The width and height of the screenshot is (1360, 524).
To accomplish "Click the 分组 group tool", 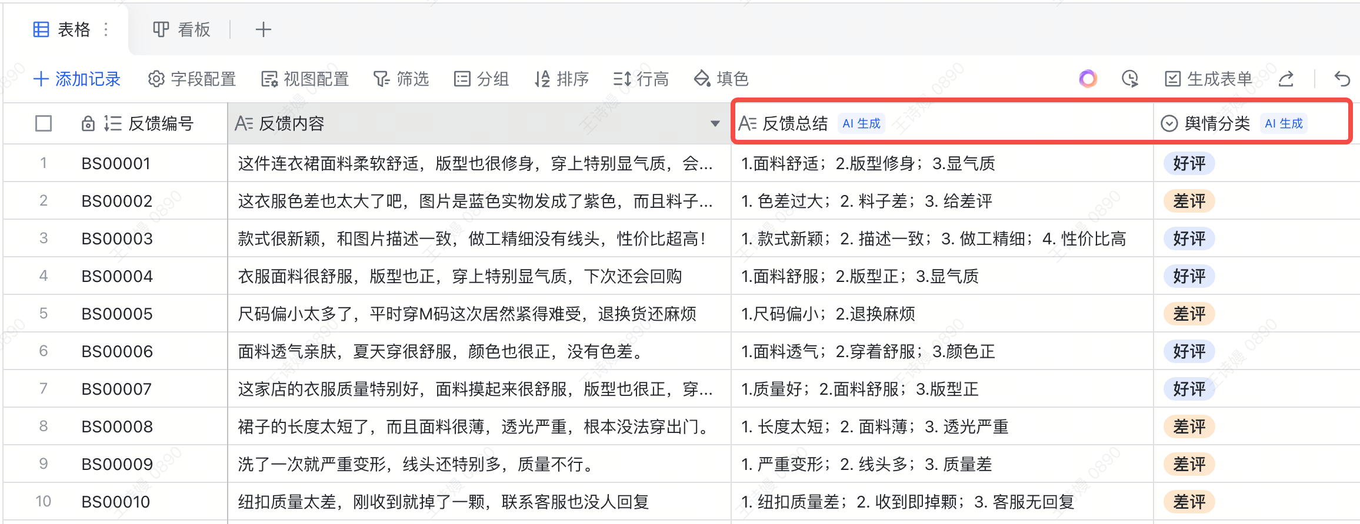I will (x=481, y=79).
